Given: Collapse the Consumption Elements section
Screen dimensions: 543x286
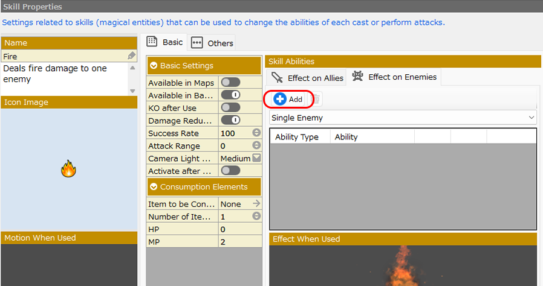Looking at the screenshot, I should pos(154,187).
